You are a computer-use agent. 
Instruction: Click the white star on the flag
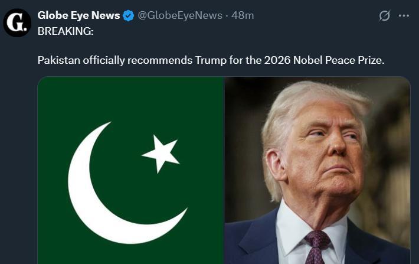[161, 153]
